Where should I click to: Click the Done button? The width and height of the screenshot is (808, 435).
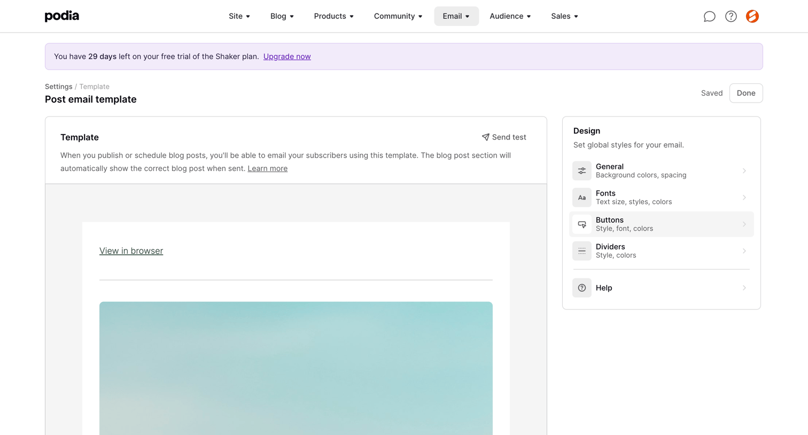tap(746, 93)
